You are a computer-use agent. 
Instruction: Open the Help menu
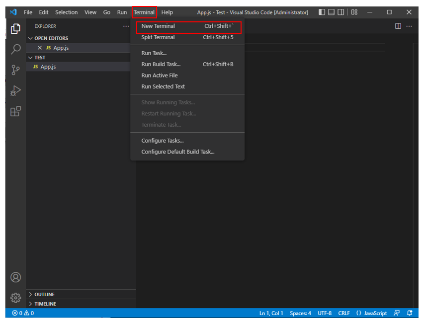(167, 12)
